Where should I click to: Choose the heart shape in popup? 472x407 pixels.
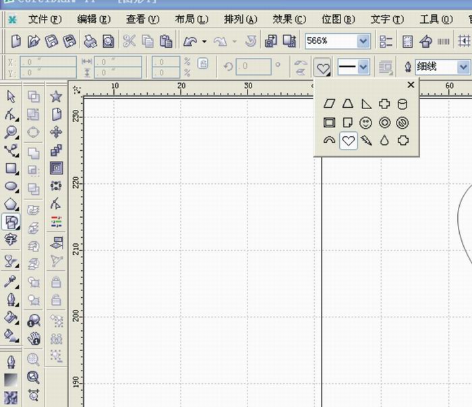click(349, 140)
